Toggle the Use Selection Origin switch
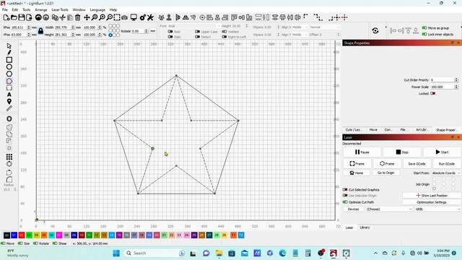The image size is (462, 260). [x=345, y=196]
